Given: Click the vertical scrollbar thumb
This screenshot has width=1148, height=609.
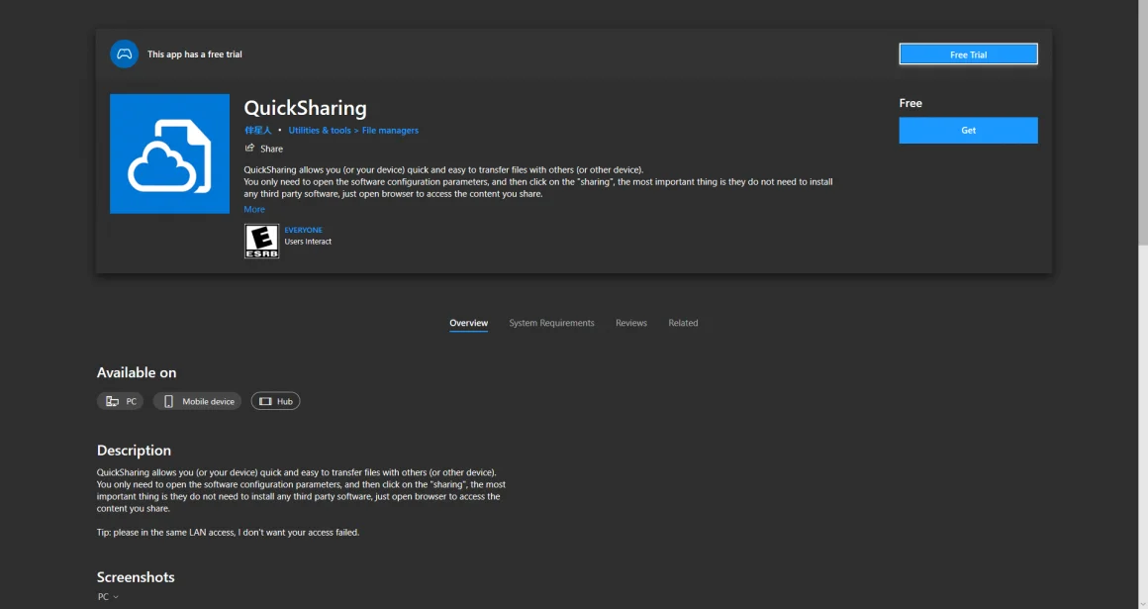Looking at the screenshot, I should (x=1143, y=123).
